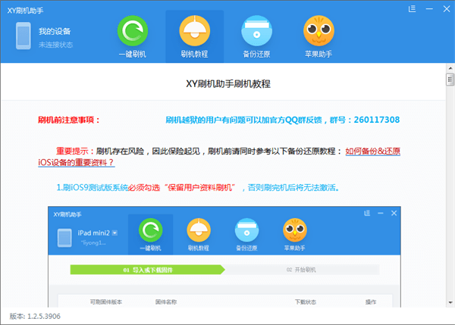Click the scrollbar down arrow
The height and width of the screenshot is (325, 455).
coord(450,303)
